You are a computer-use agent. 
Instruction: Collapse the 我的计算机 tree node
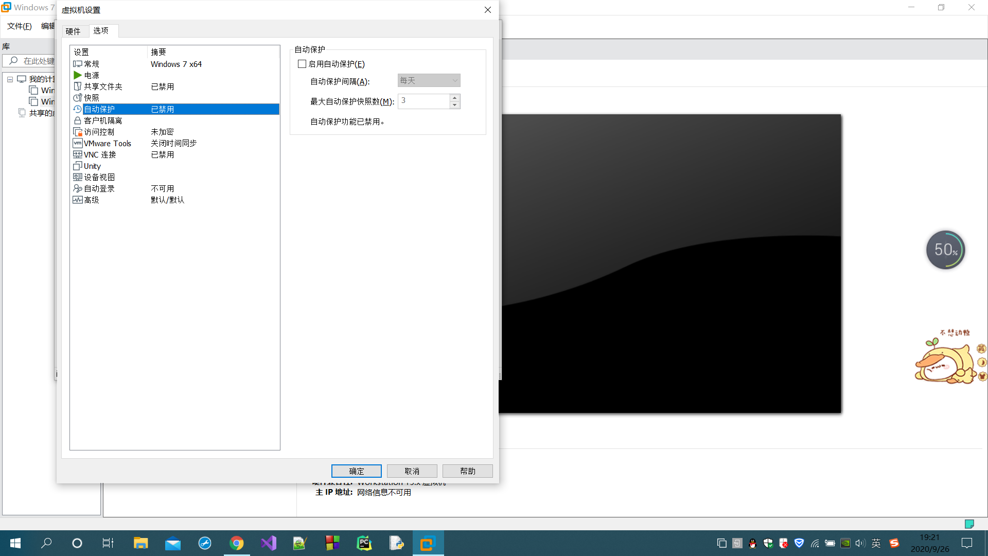pyautogui.click(x=10, y=79)
